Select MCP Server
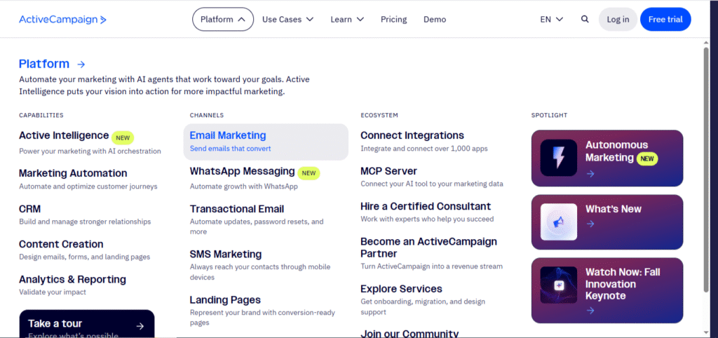Viewport: 718px width, 338px height. point(388,171)
